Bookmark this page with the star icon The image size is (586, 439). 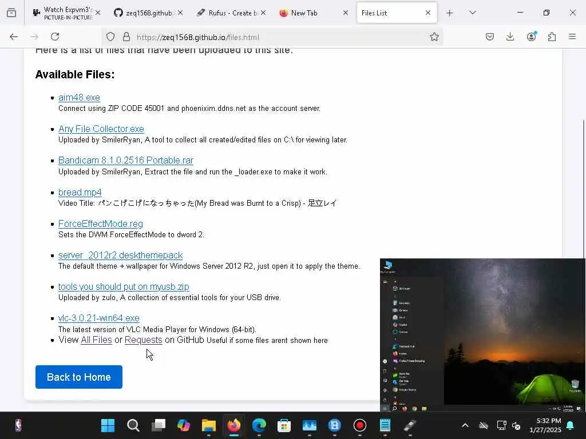tap(434, 37)
